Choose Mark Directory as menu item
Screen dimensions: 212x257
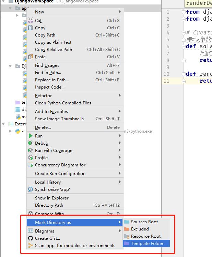74,223
